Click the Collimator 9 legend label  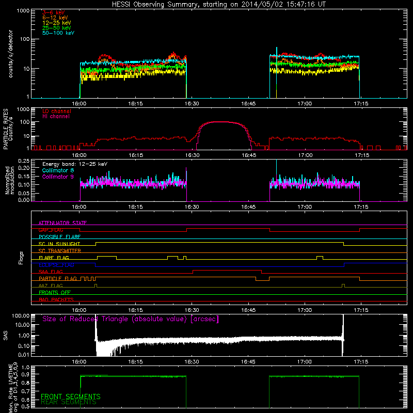pos(58,177)
